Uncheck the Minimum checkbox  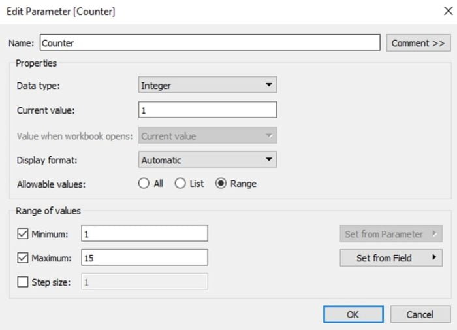click(x=23, y=234)
